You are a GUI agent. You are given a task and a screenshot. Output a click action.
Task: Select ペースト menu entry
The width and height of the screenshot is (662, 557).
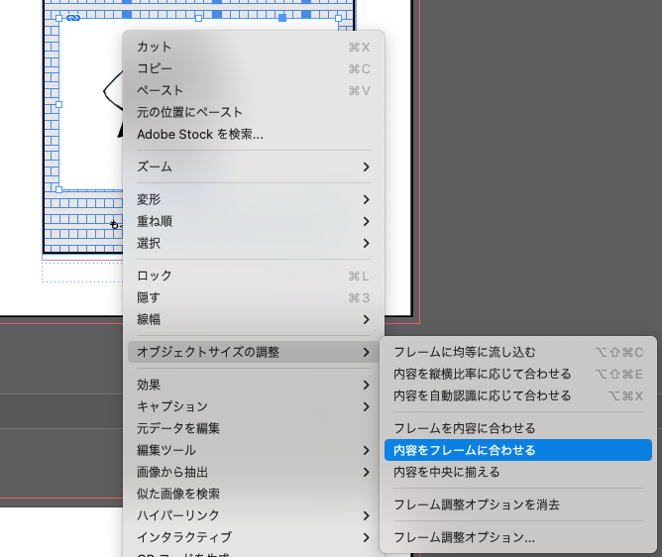pos(254,91)
